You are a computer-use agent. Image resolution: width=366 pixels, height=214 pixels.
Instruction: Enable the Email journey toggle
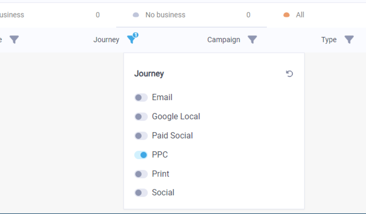pos(141,97)
